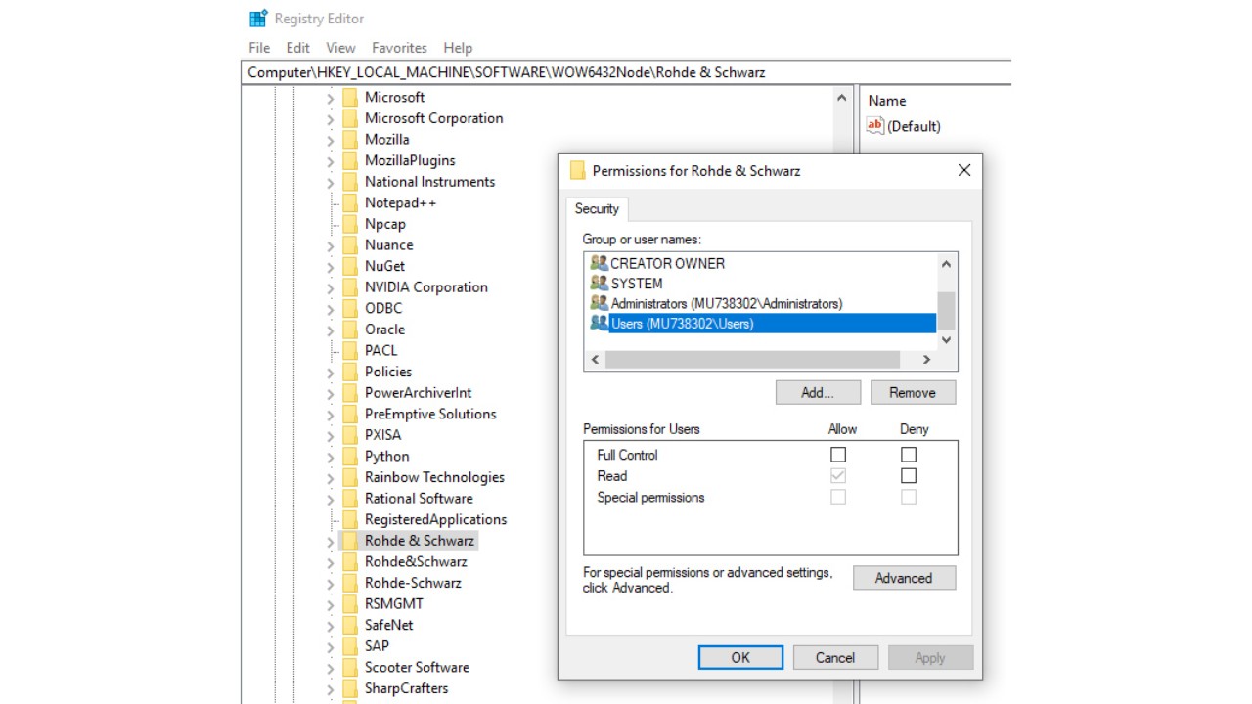1252x704 pixels.
Task: Close the Permissions dialog with X
Action: coord(963,170)
